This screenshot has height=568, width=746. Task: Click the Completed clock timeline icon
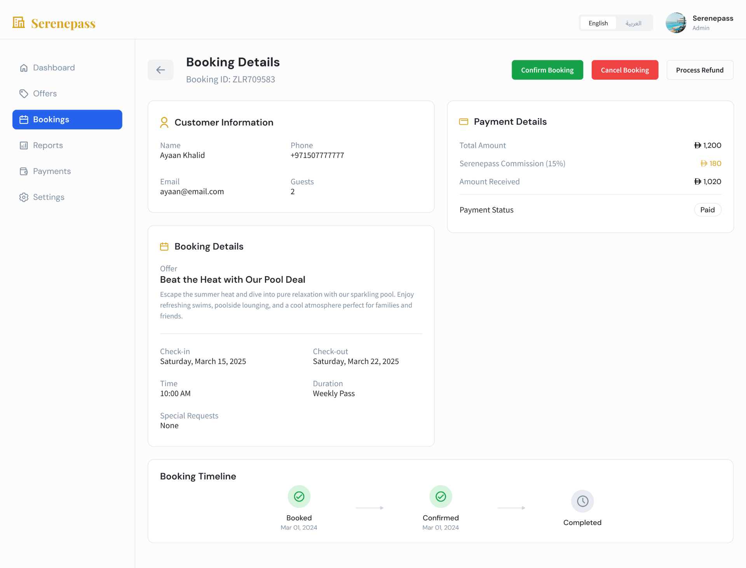pos(582,501)
